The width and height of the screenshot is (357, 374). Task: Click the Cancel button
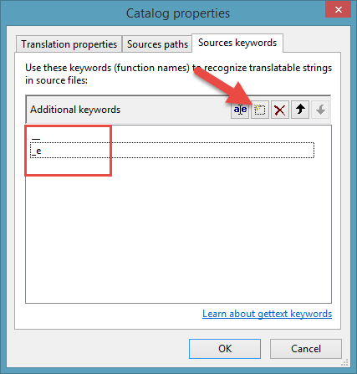(306, 349)
